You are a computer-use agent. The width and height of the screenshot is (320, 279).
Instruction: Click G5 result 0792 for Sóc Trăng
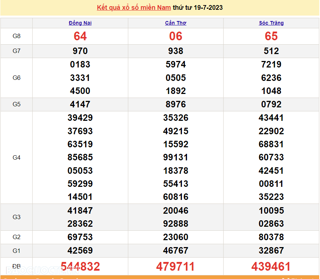pyautogui.click(x=271, y=104)
